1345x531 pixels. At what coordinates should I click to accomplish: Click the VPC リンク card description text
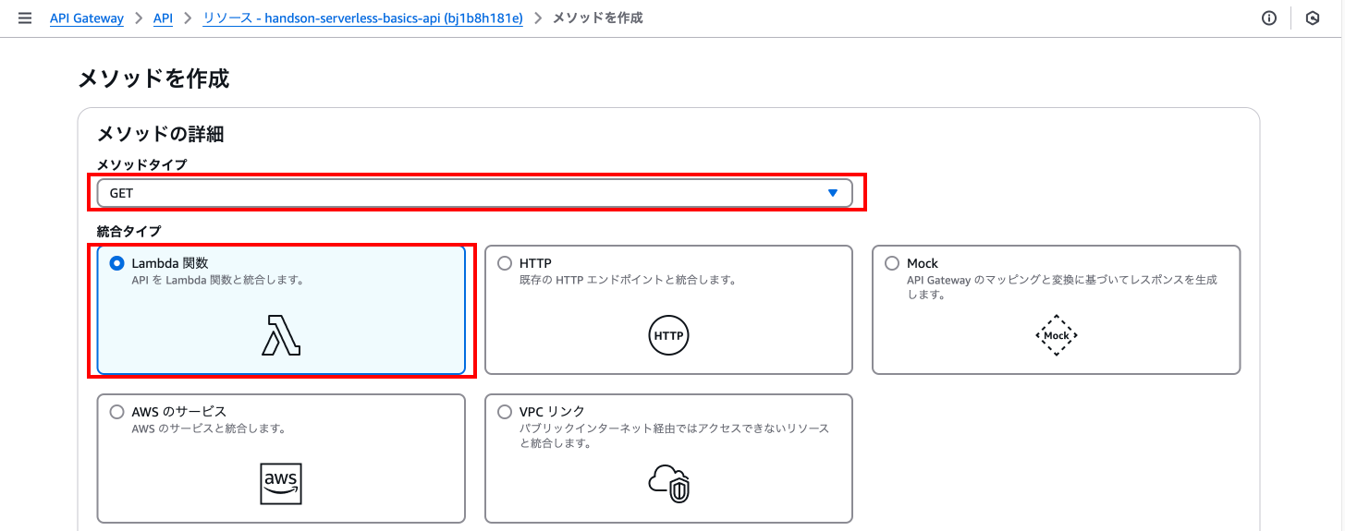coord(675,436)
